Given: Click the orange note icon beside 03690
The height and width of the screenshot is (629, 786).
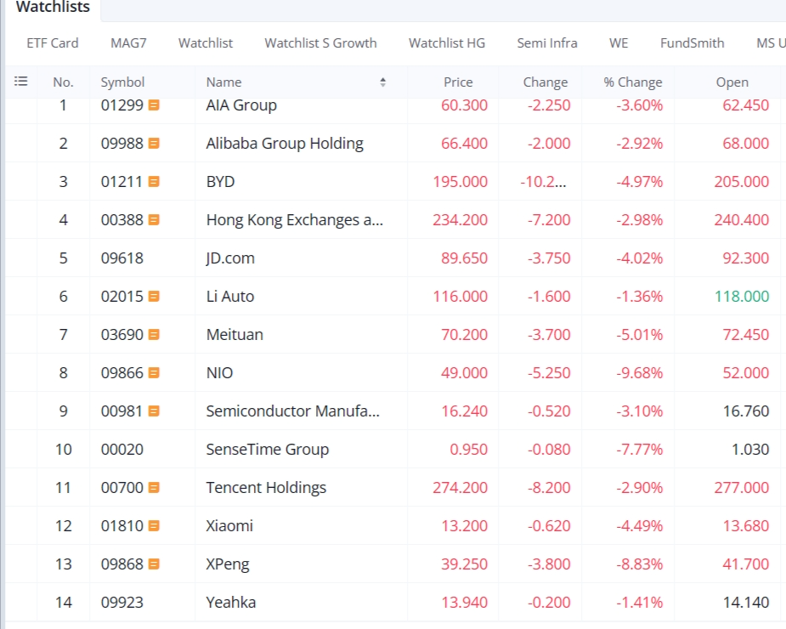Looking at the screenshot, I should coord(154,335).
